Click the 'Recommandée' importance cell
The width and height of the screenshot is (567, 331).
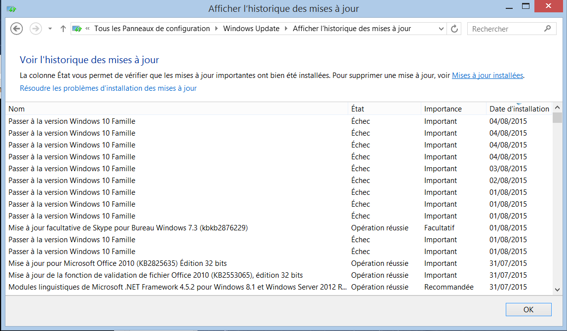click(449, 287)
